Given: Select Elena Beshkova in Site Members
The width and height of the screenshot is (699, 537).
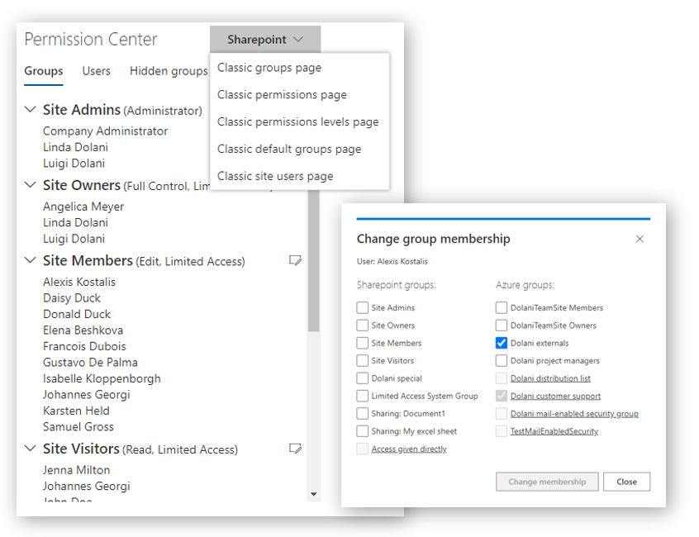Looking at the screenshot, I should click(83, 330).
